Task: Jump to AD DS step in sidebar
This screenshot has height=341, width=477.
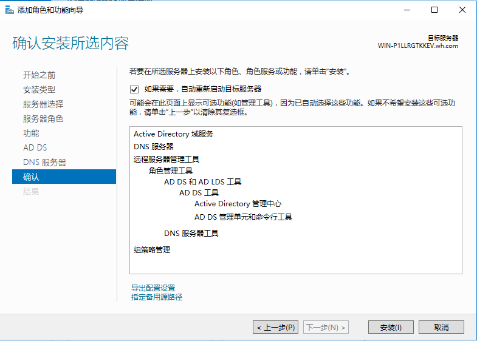Action: click(35, 148)
